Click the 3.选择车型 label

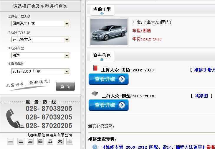tap(16, 48)
